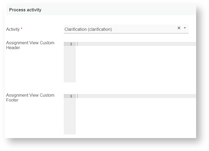
Task: Place cursor at text caret in Footer editor
Action: [x=78, y=96]
